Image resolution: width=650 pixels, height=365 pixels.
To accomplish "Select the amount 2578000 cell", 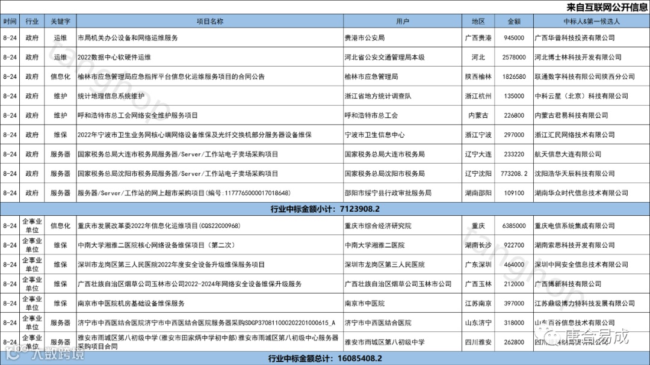I will click(514, 57).
